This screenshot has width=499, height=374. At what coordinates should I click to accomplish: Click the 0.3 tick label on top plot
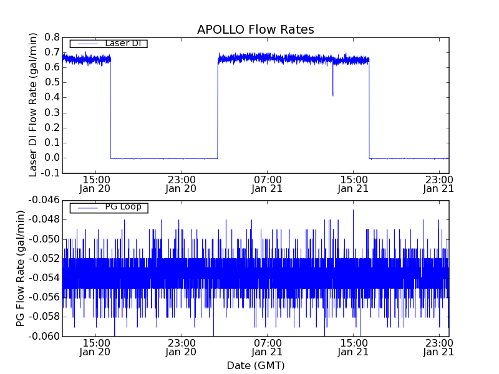pos(52,113)
